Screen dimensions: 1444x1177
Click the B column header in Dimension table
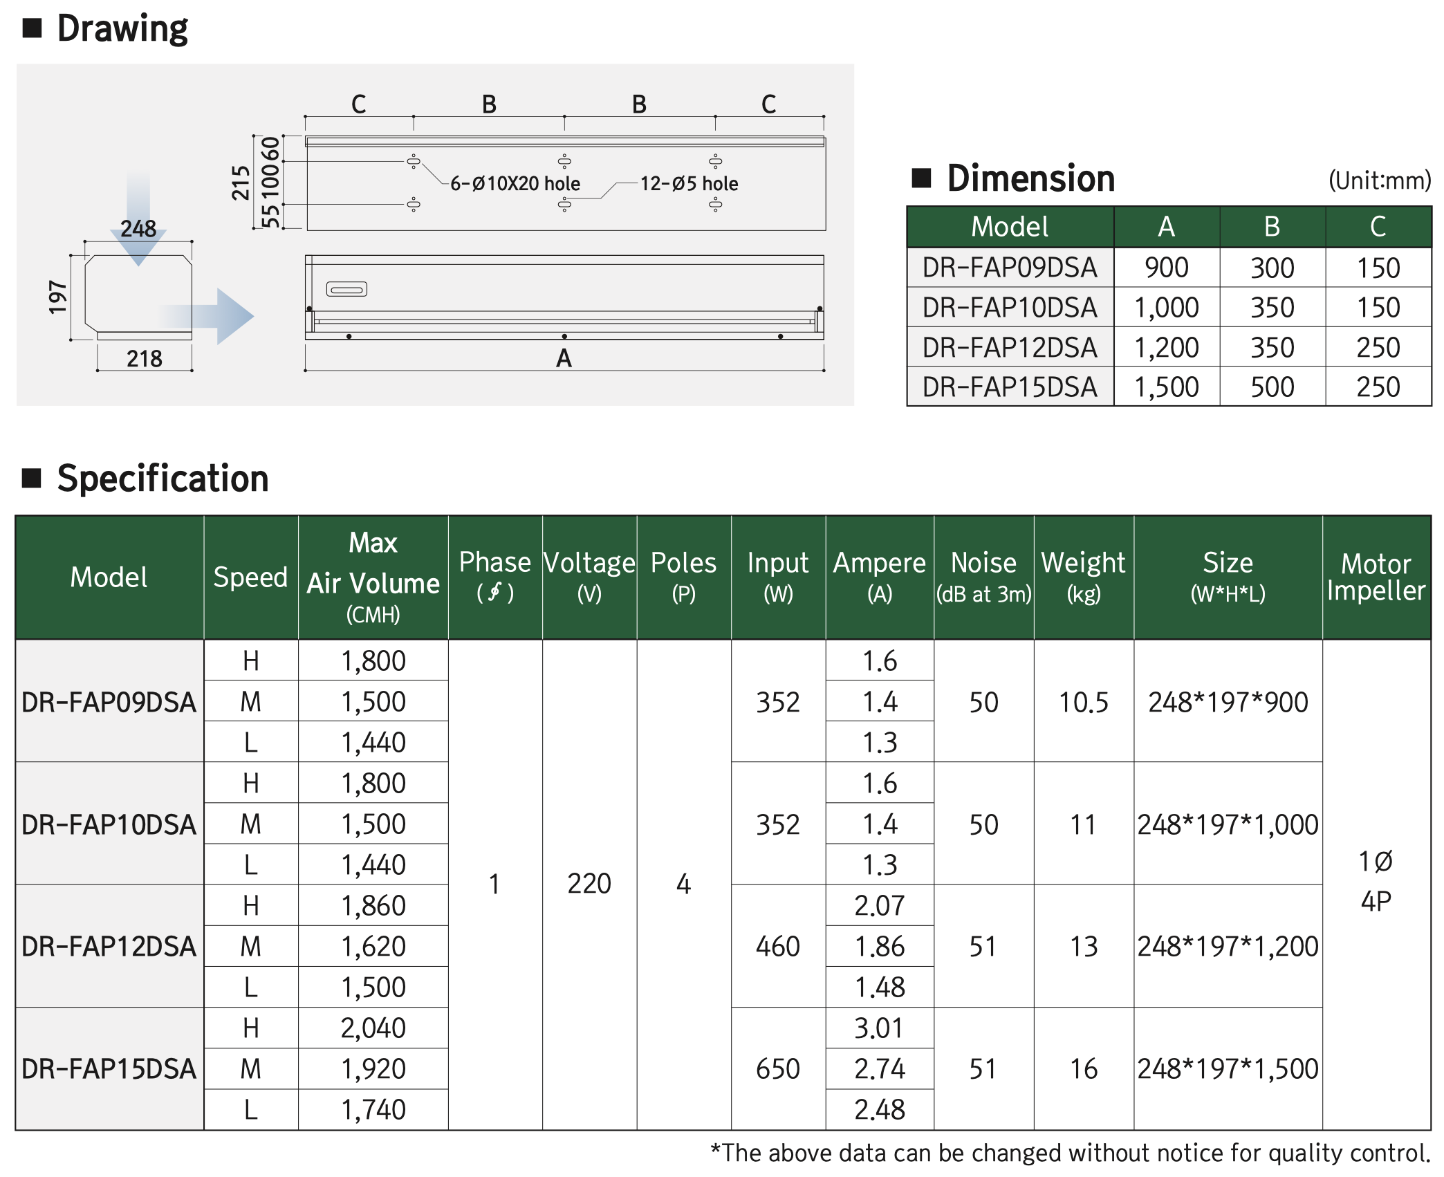1272,227
